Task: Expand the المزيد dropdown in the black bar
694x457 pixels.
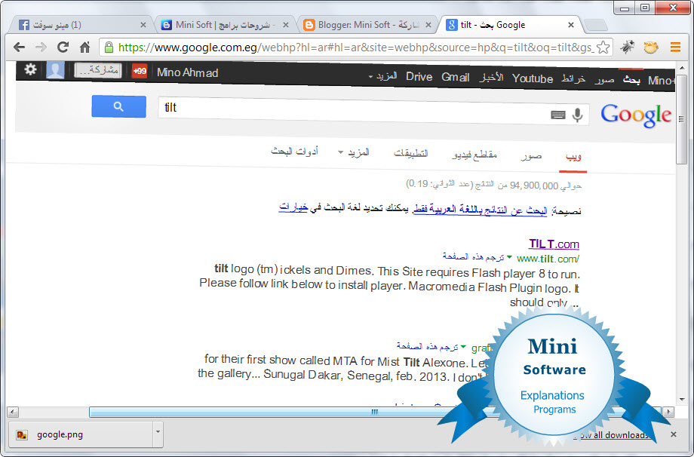Action: coord(383,76)
